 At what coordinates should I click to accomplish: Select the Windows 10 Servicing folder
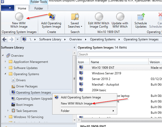click(28, 117)
